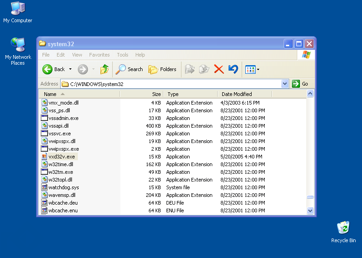
Task: Click the watchdog.sys file icon
Action: pyautogui.click(x=44, y=187)
